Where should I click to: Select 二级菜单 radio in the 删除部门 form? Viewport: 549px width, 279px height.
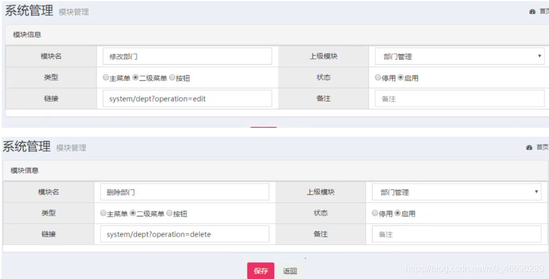pyautogui.click(x=133, y=213)
